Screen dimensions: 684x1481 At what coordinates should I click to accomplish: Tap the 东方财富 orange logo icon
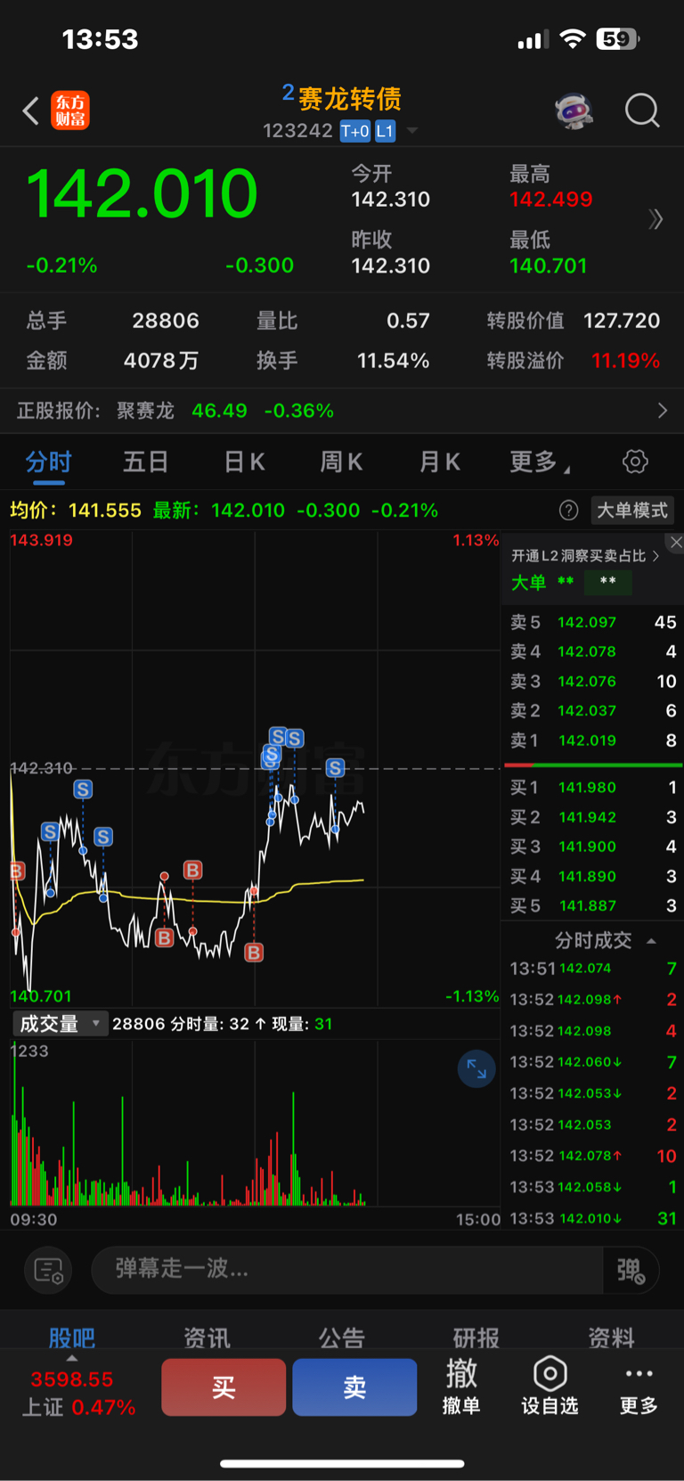(x=70, y=110)
